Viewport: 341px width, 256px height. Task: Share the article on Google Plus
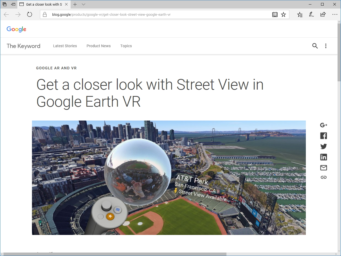click(x=323, y=125)
